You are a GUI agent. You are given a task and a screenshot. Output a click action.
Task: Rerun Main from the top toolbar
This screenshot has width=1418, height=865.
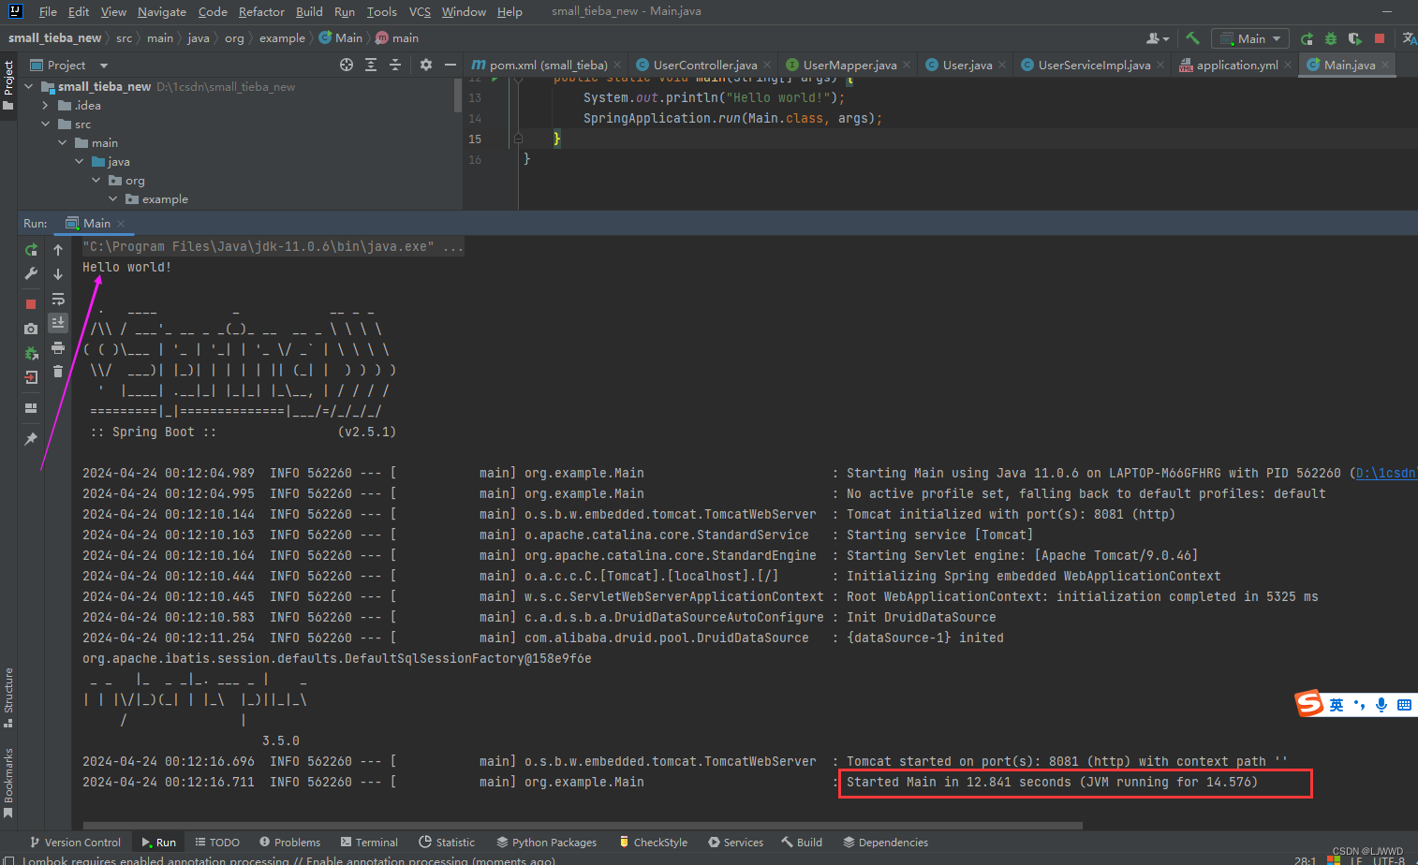[1307, 38]
